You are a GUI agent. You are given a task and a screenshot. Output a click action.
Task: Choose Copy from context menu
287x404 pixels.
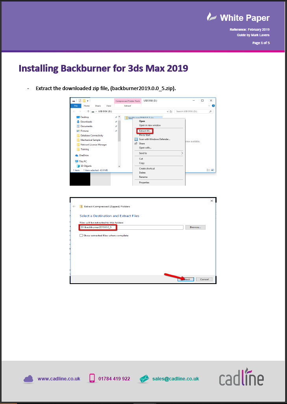pos(142,163)
